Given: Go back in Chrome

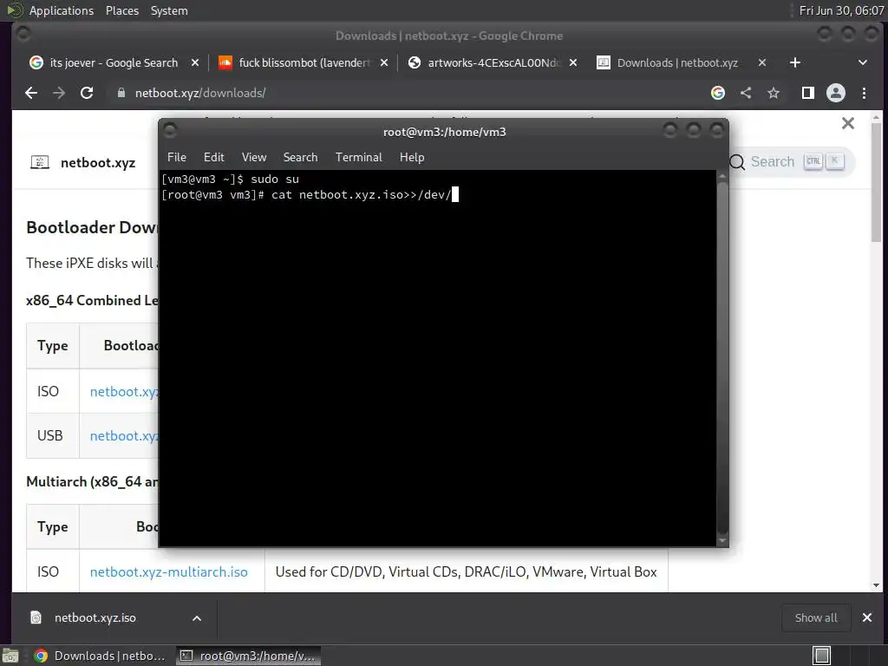Looking at the screenshot, I should (31, 93).
